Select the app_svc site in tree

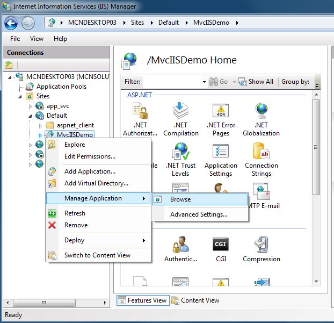58,106
